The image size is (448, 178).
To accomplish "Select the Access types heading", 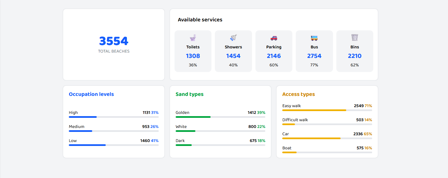I will (298, 94).
